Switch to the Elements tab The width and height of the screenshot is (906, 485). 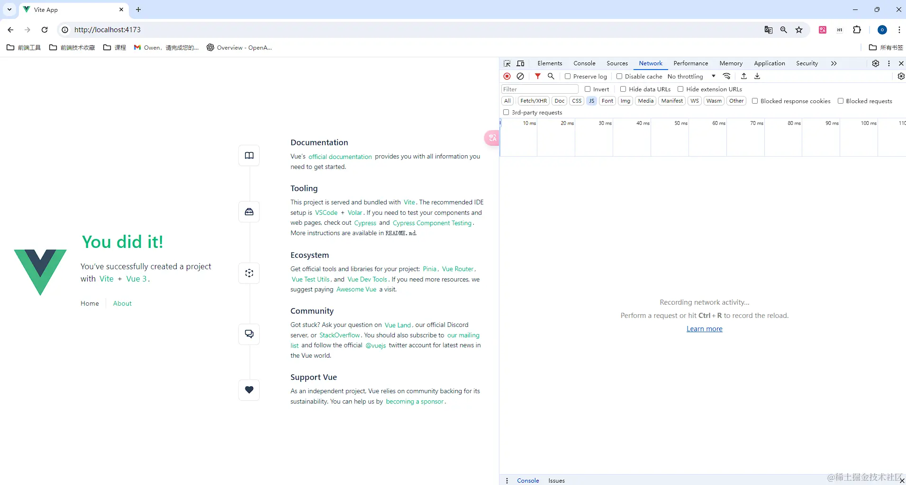click(x=550, y=63)
